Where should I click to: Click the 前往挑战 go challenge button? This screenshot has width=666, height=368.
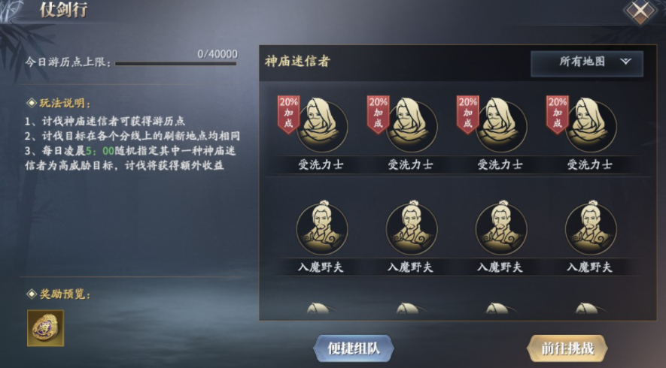pos(567,348)
